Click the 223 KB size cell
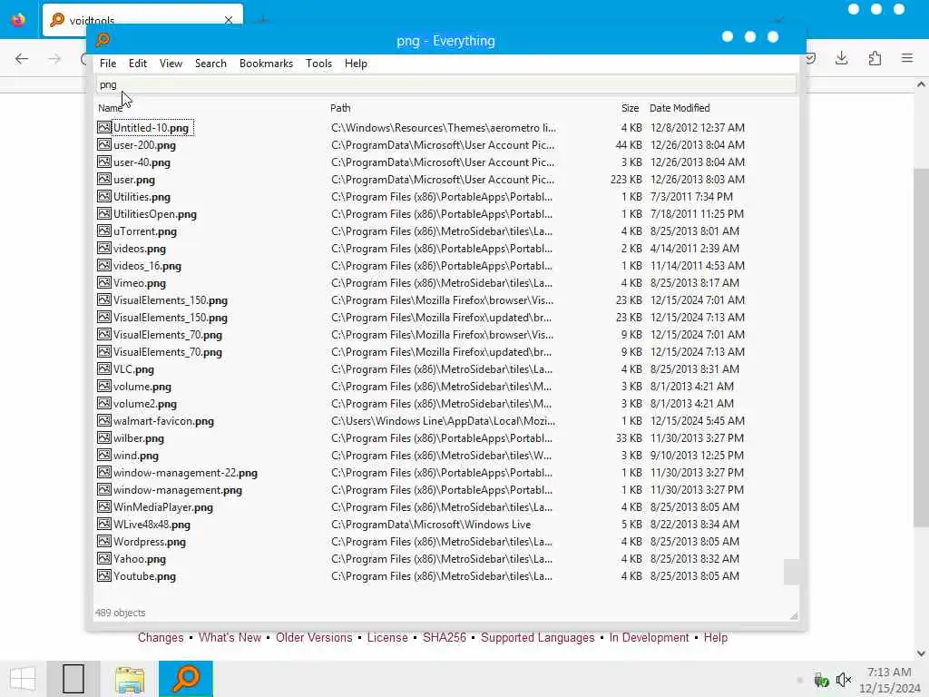 (x=626, y=179)
